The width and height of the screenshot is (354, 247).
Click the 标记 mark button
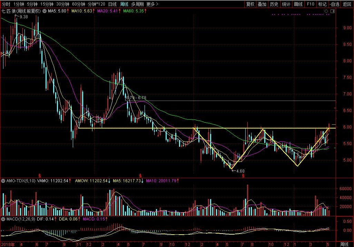pos(322,4)
